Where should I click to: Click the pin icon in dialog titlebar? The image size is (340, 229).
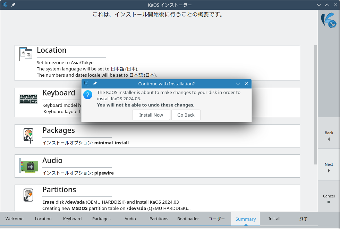pyautogui.click(x=95, y=84)
